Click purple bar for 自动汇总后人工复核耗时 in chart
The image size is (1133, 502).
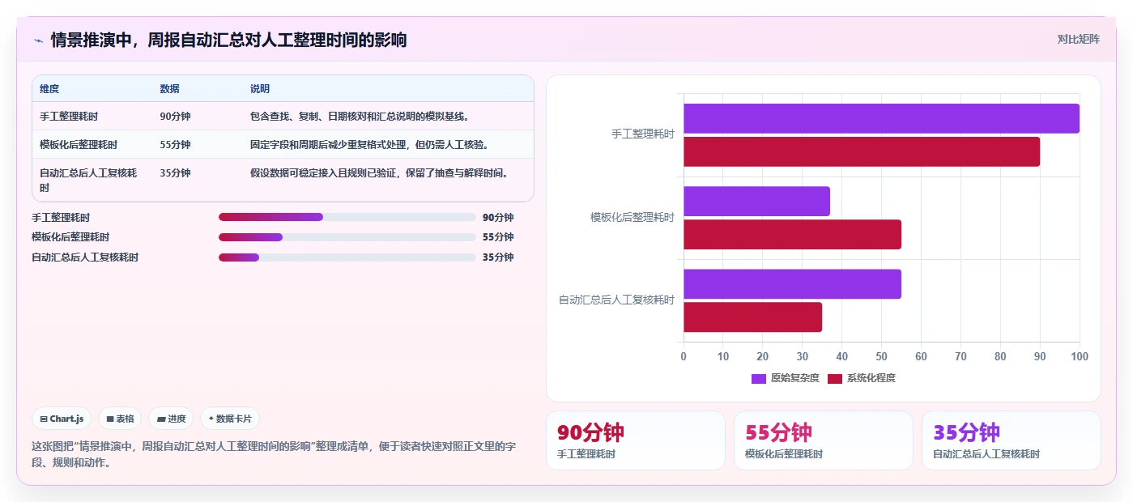point(792,284)
